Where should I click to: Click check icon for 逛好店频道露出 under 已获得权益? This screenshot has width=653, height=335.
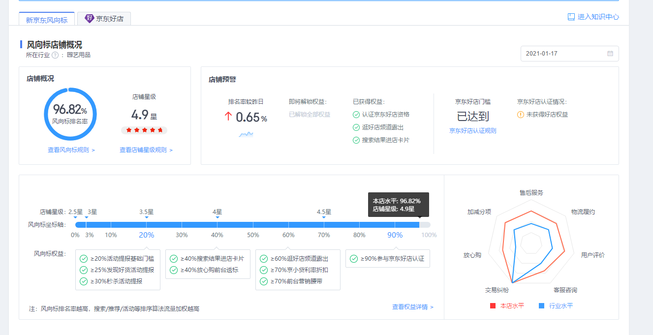(356, 127)
